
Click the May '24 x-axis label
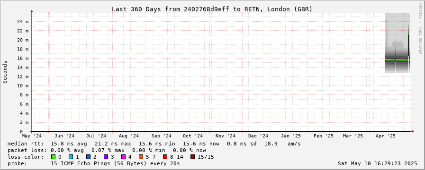coord(32,136)
